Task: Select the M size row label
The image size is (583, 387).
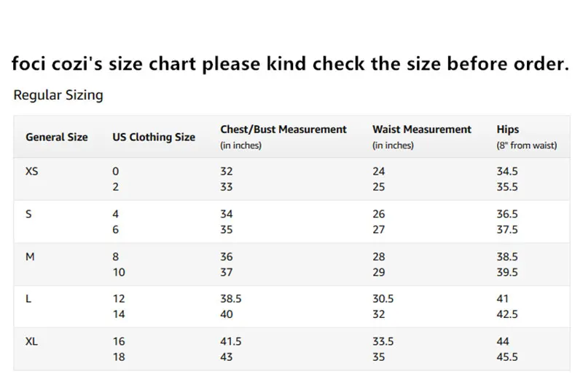Action: [x=30, y=257]
